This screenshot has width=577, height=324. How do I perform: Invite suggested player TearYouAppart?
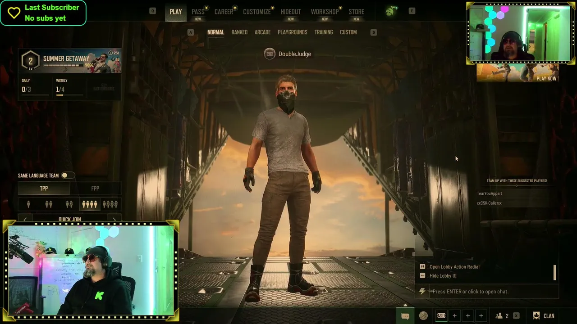[489, 193]
